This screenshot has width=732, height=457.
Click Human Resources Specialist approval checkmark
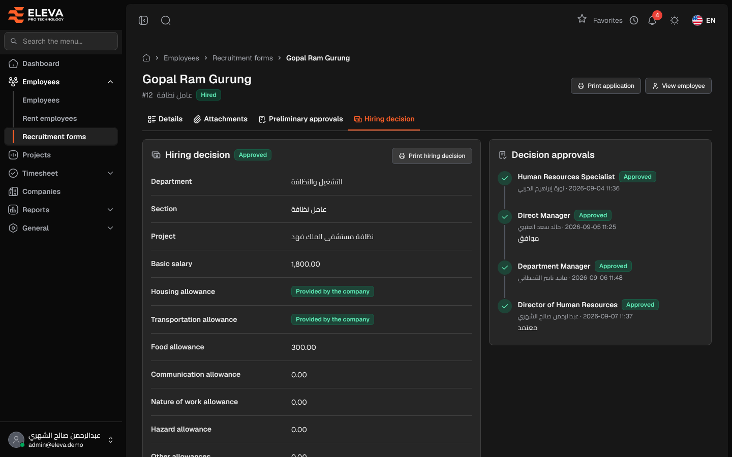tap(505, 178)
